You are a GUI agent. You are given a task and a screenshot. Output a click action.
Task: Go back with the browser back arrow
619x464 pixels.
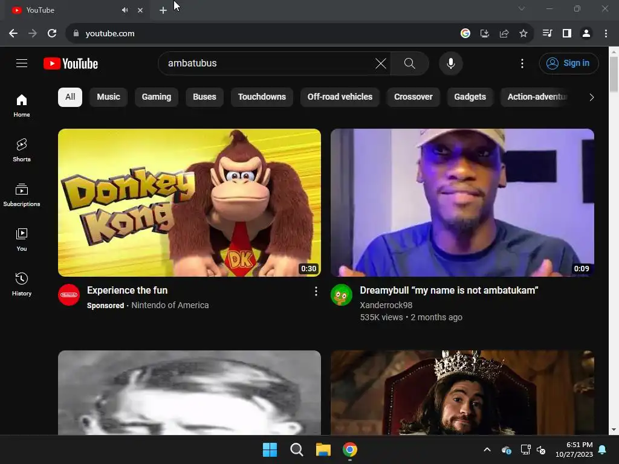[13, 34]
